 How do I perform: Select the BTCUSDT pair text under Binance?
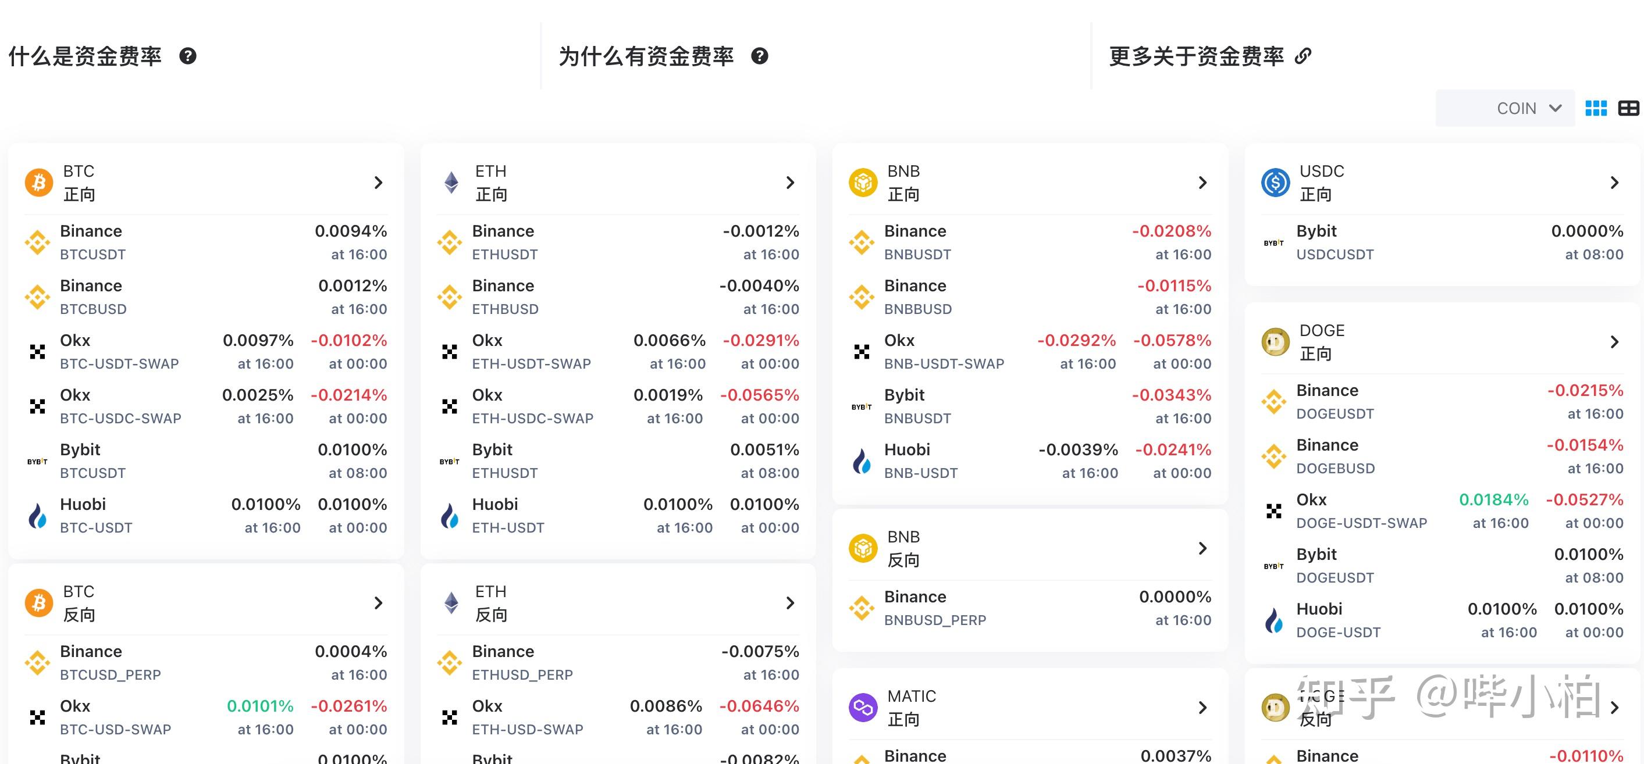92,255
